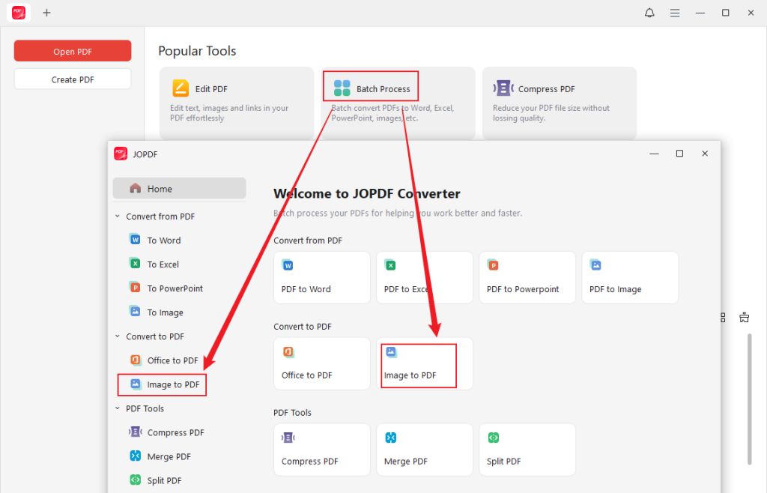Select the To Image sidebar icon
The width and height of the screenshot is (767, 493).
click(x=136, y=312)
